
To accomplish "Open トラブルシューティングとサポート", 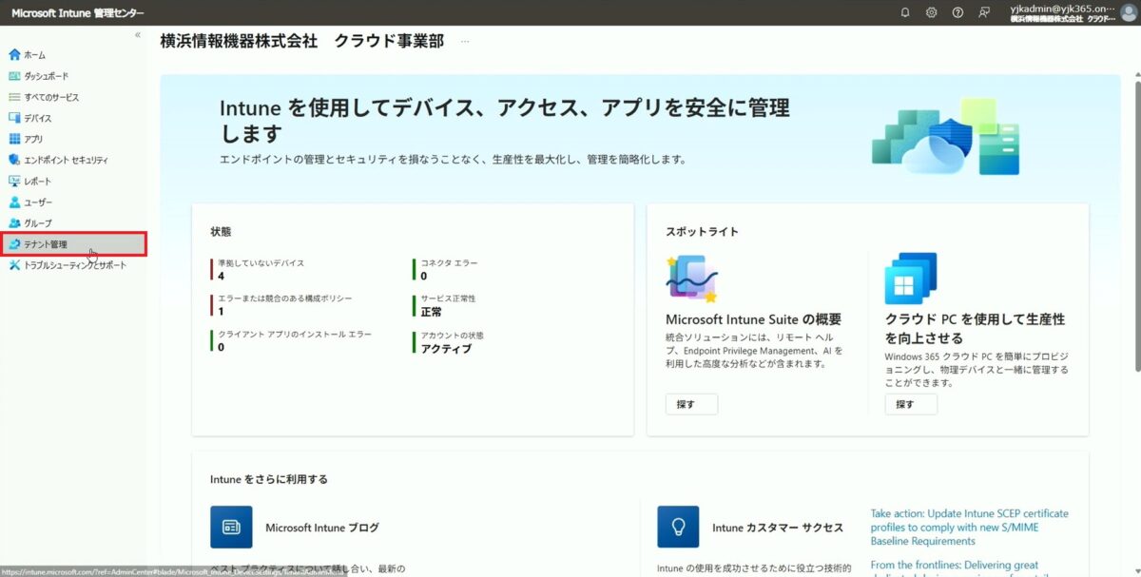I will tap(71, 265).
